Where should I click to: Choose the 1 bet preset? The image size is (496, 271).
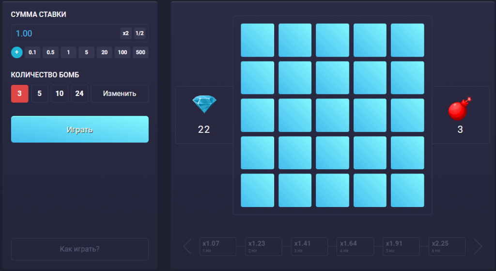tap(68, 52)
